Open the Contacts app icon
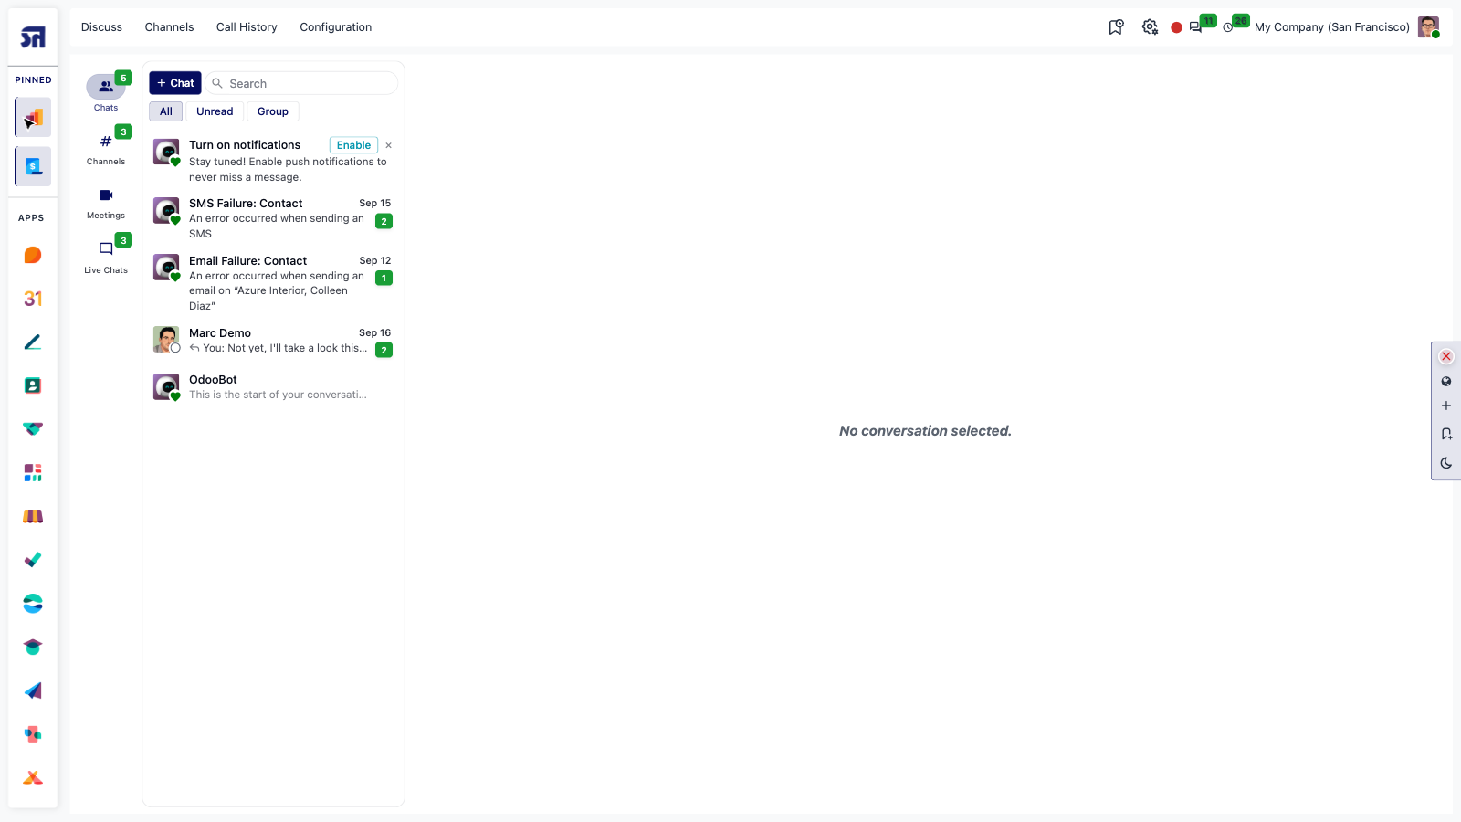Viewport: 1461px width, 822px height. pos(33,385)
